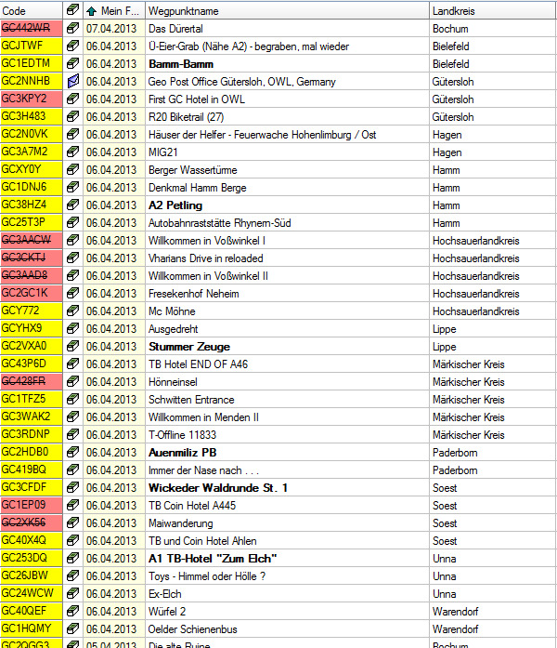Click waypoint name Willkommen in Voßwinkel II
This screenshot has height=648, width=557.
click(x=208, y=276)
